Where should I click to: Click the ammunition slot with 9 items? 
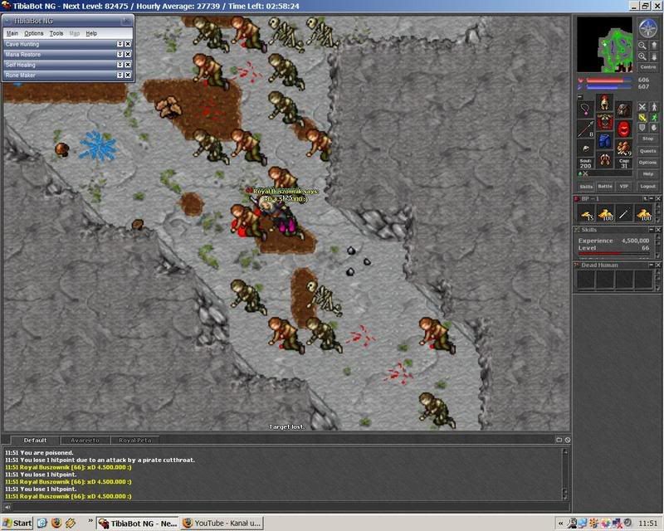[x=623, y=149]
